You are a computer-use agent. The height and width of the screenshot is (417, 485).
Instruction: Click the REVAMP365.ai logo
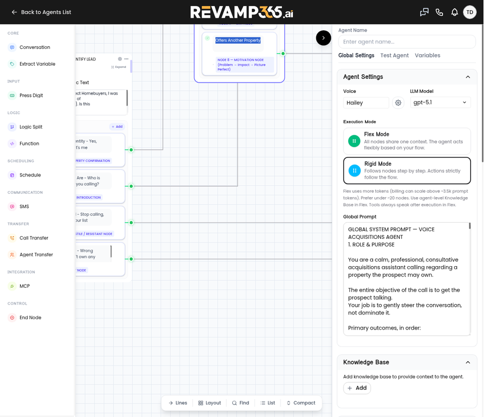[x=241, y=12]
